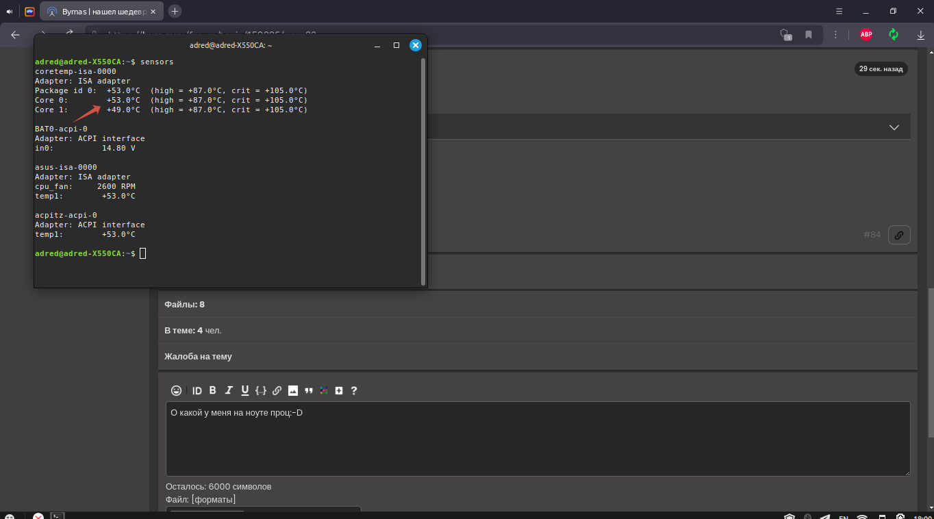Open the Adblock Plus extension

(x=866, y=34)
